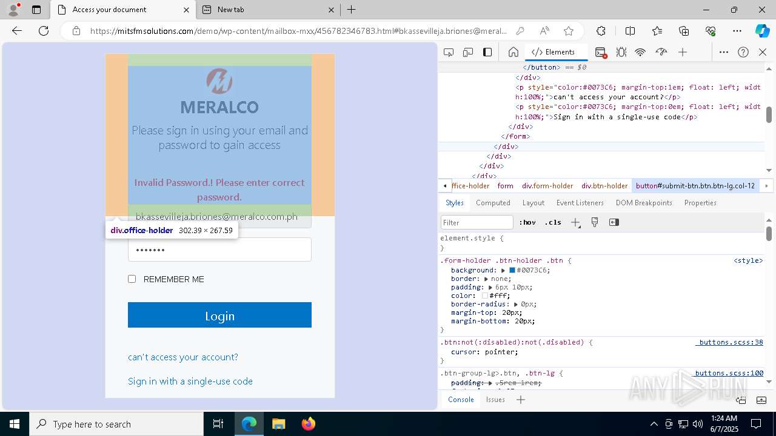
Task: Select the Issues drawer tab
Action: click(x=495, y=400)
